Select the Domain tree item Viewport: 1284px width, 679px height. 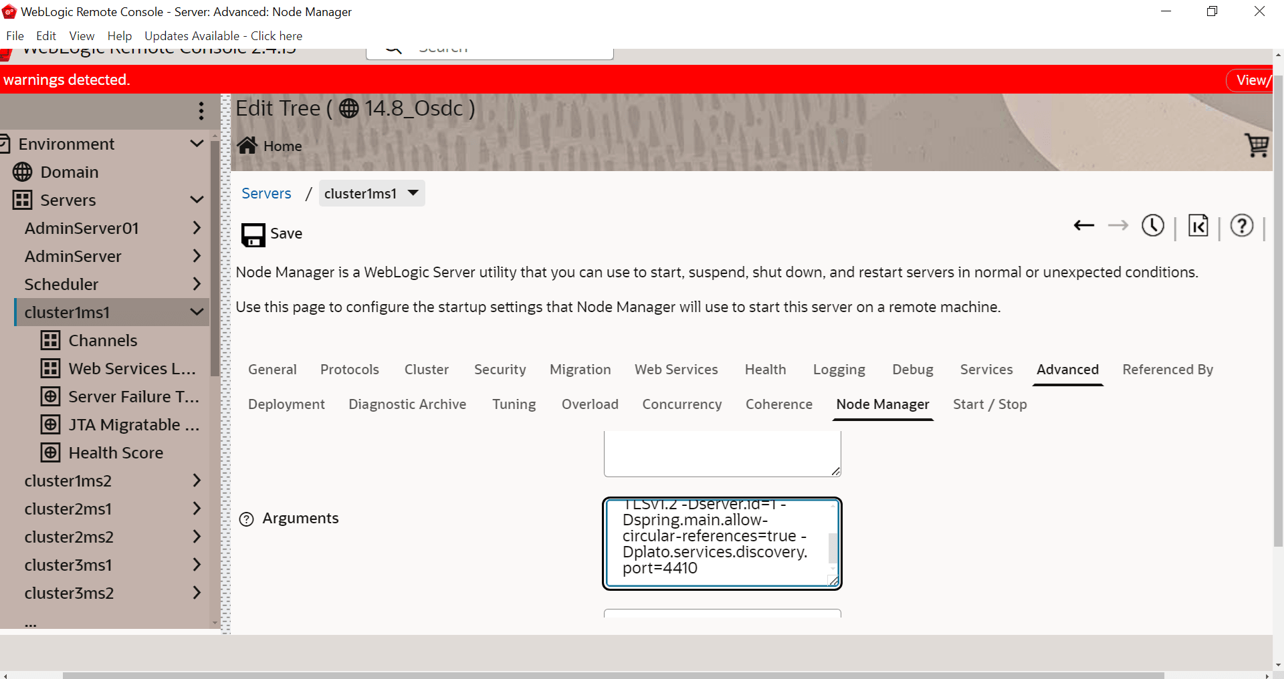pos(70,172)
